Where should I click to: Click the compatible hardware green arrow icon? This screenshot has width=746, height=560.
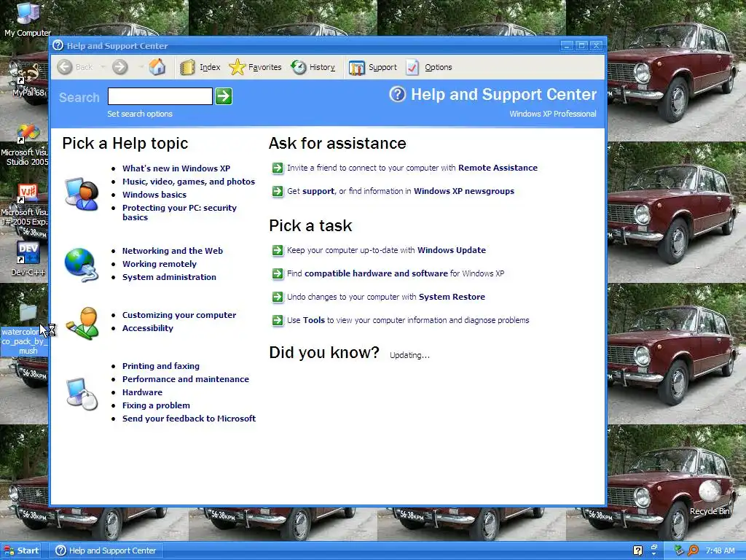[x=278, y=273]
